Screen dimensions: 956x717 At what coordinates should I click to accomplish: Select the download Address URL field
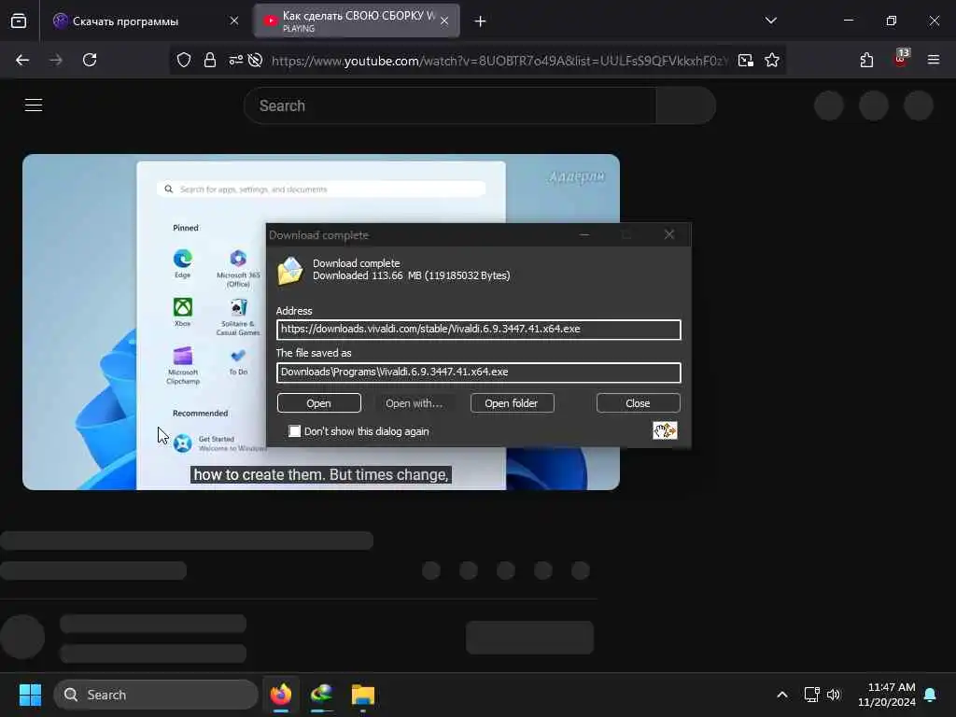pos(479,330)
